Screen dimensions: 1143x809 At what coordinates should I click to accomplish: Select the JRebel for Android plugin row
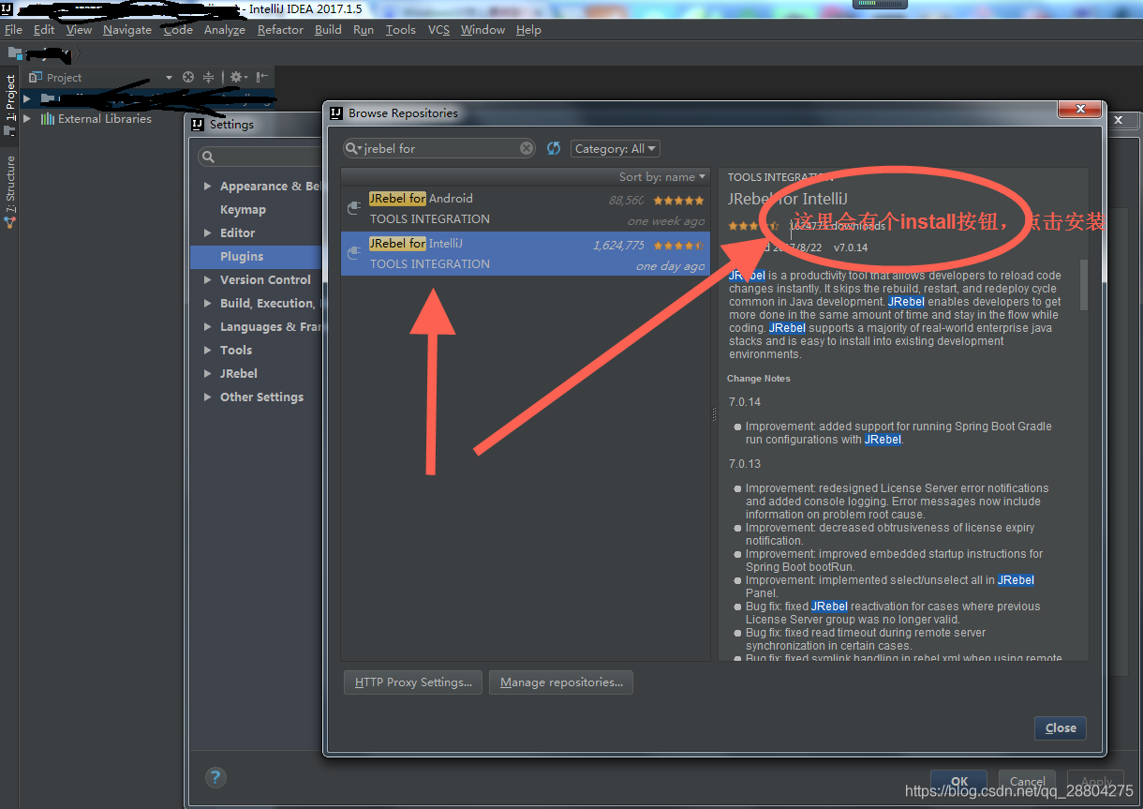[x=525, y=208]
